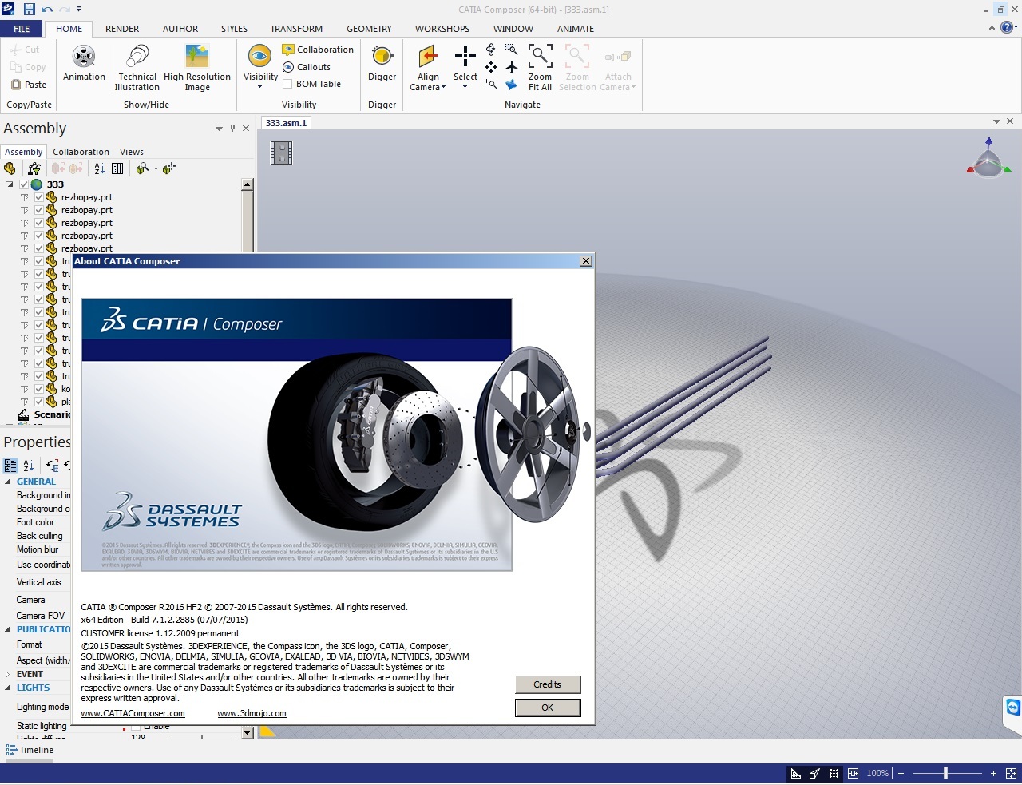
Task: Toggle visibility checkbox of first rezbopay.prt
Action: (x=39, y=197)
